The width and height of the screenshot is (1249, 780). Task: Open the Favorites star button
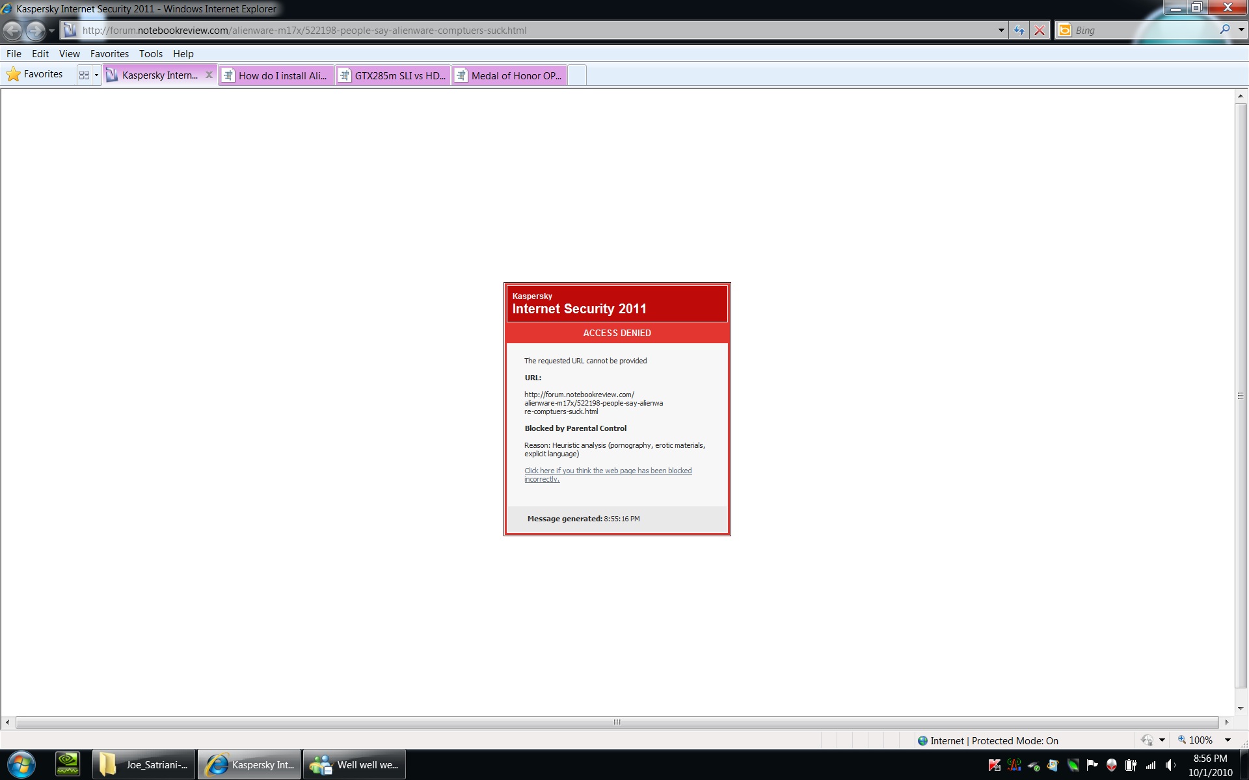(34, 74)
